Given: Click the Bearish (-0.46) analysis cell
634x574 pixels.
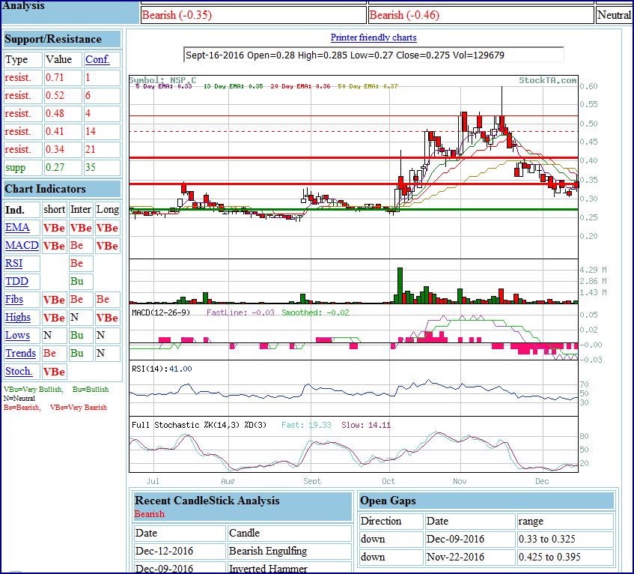Looking at the screenshot, I should point(480,15).
